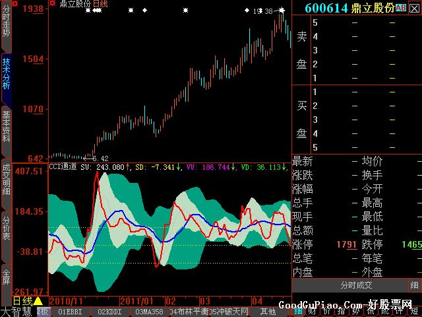Open the 分时走势 side tab
The image size is (422, 317).
tap(6, 25)
